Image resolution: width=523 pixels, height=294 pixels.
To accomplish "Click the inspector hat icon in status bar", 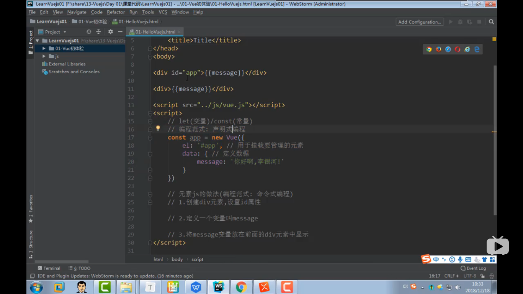I will (492, 276).
